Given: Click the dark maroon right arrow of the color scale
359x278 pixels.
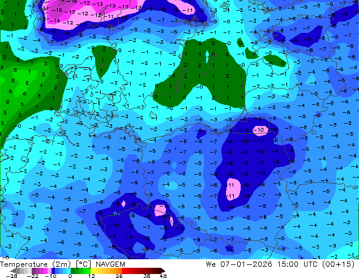Looking at the screenshot, I should tap(163, 271).
